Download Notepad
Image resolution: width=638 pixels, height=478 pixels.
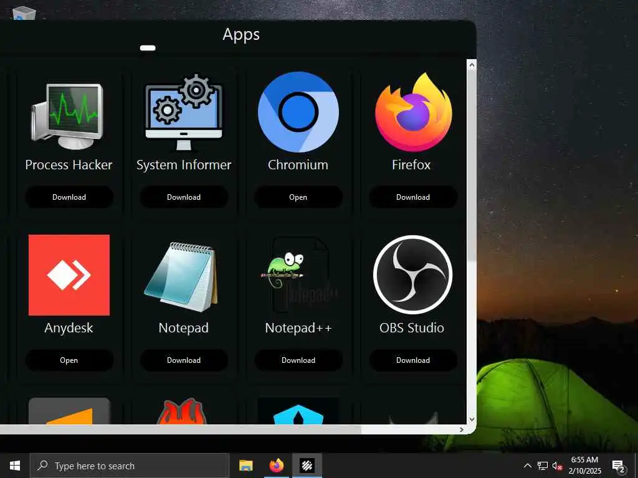(x=184, y=360)
